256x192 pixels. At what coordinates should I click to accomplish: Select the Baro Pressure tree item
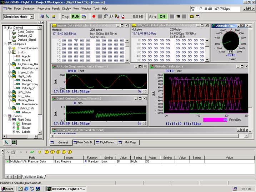click(x=30, y=68)
